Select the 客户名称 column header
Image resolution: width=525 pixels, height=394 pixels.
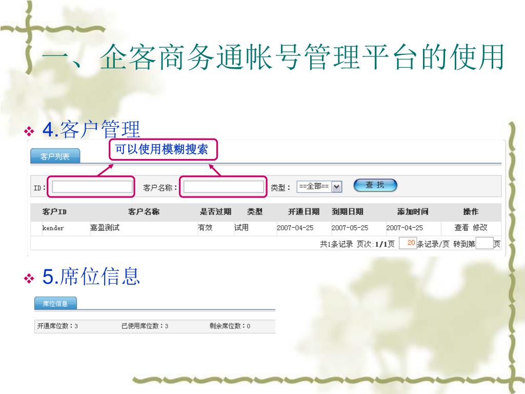click(144, 212)
